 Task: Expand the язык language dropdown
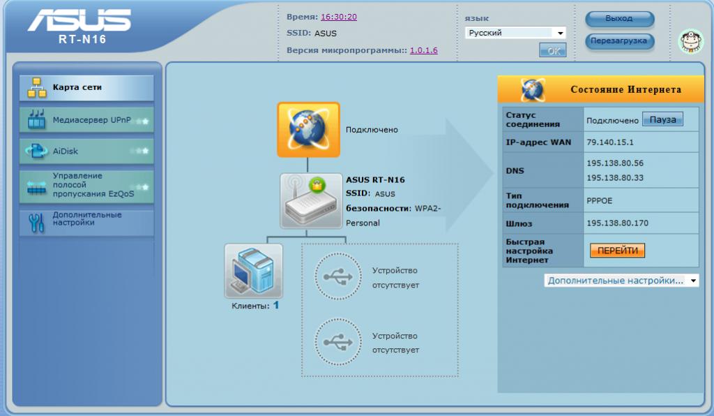(x=515, y=33)
